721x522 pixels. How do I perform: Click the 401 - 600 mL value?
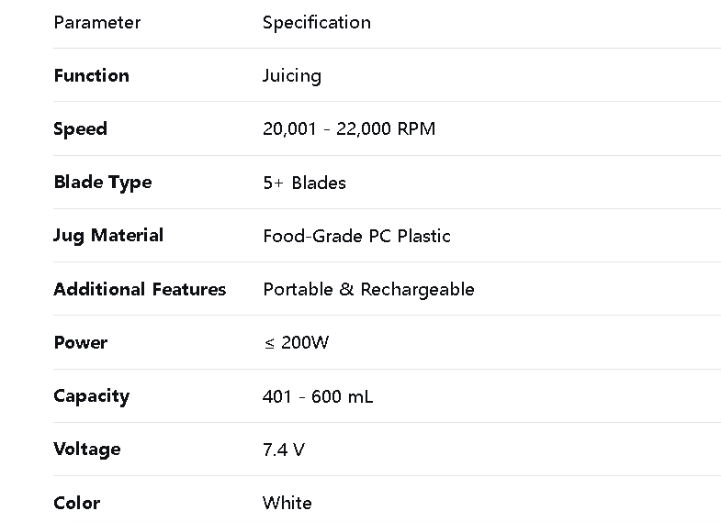(x=318, y=396)
